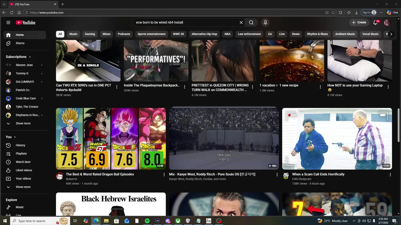Image resolution: width=401 pixels, height=225 pixels.
Task: Click browser refresh button
Action: coord(12,12)
